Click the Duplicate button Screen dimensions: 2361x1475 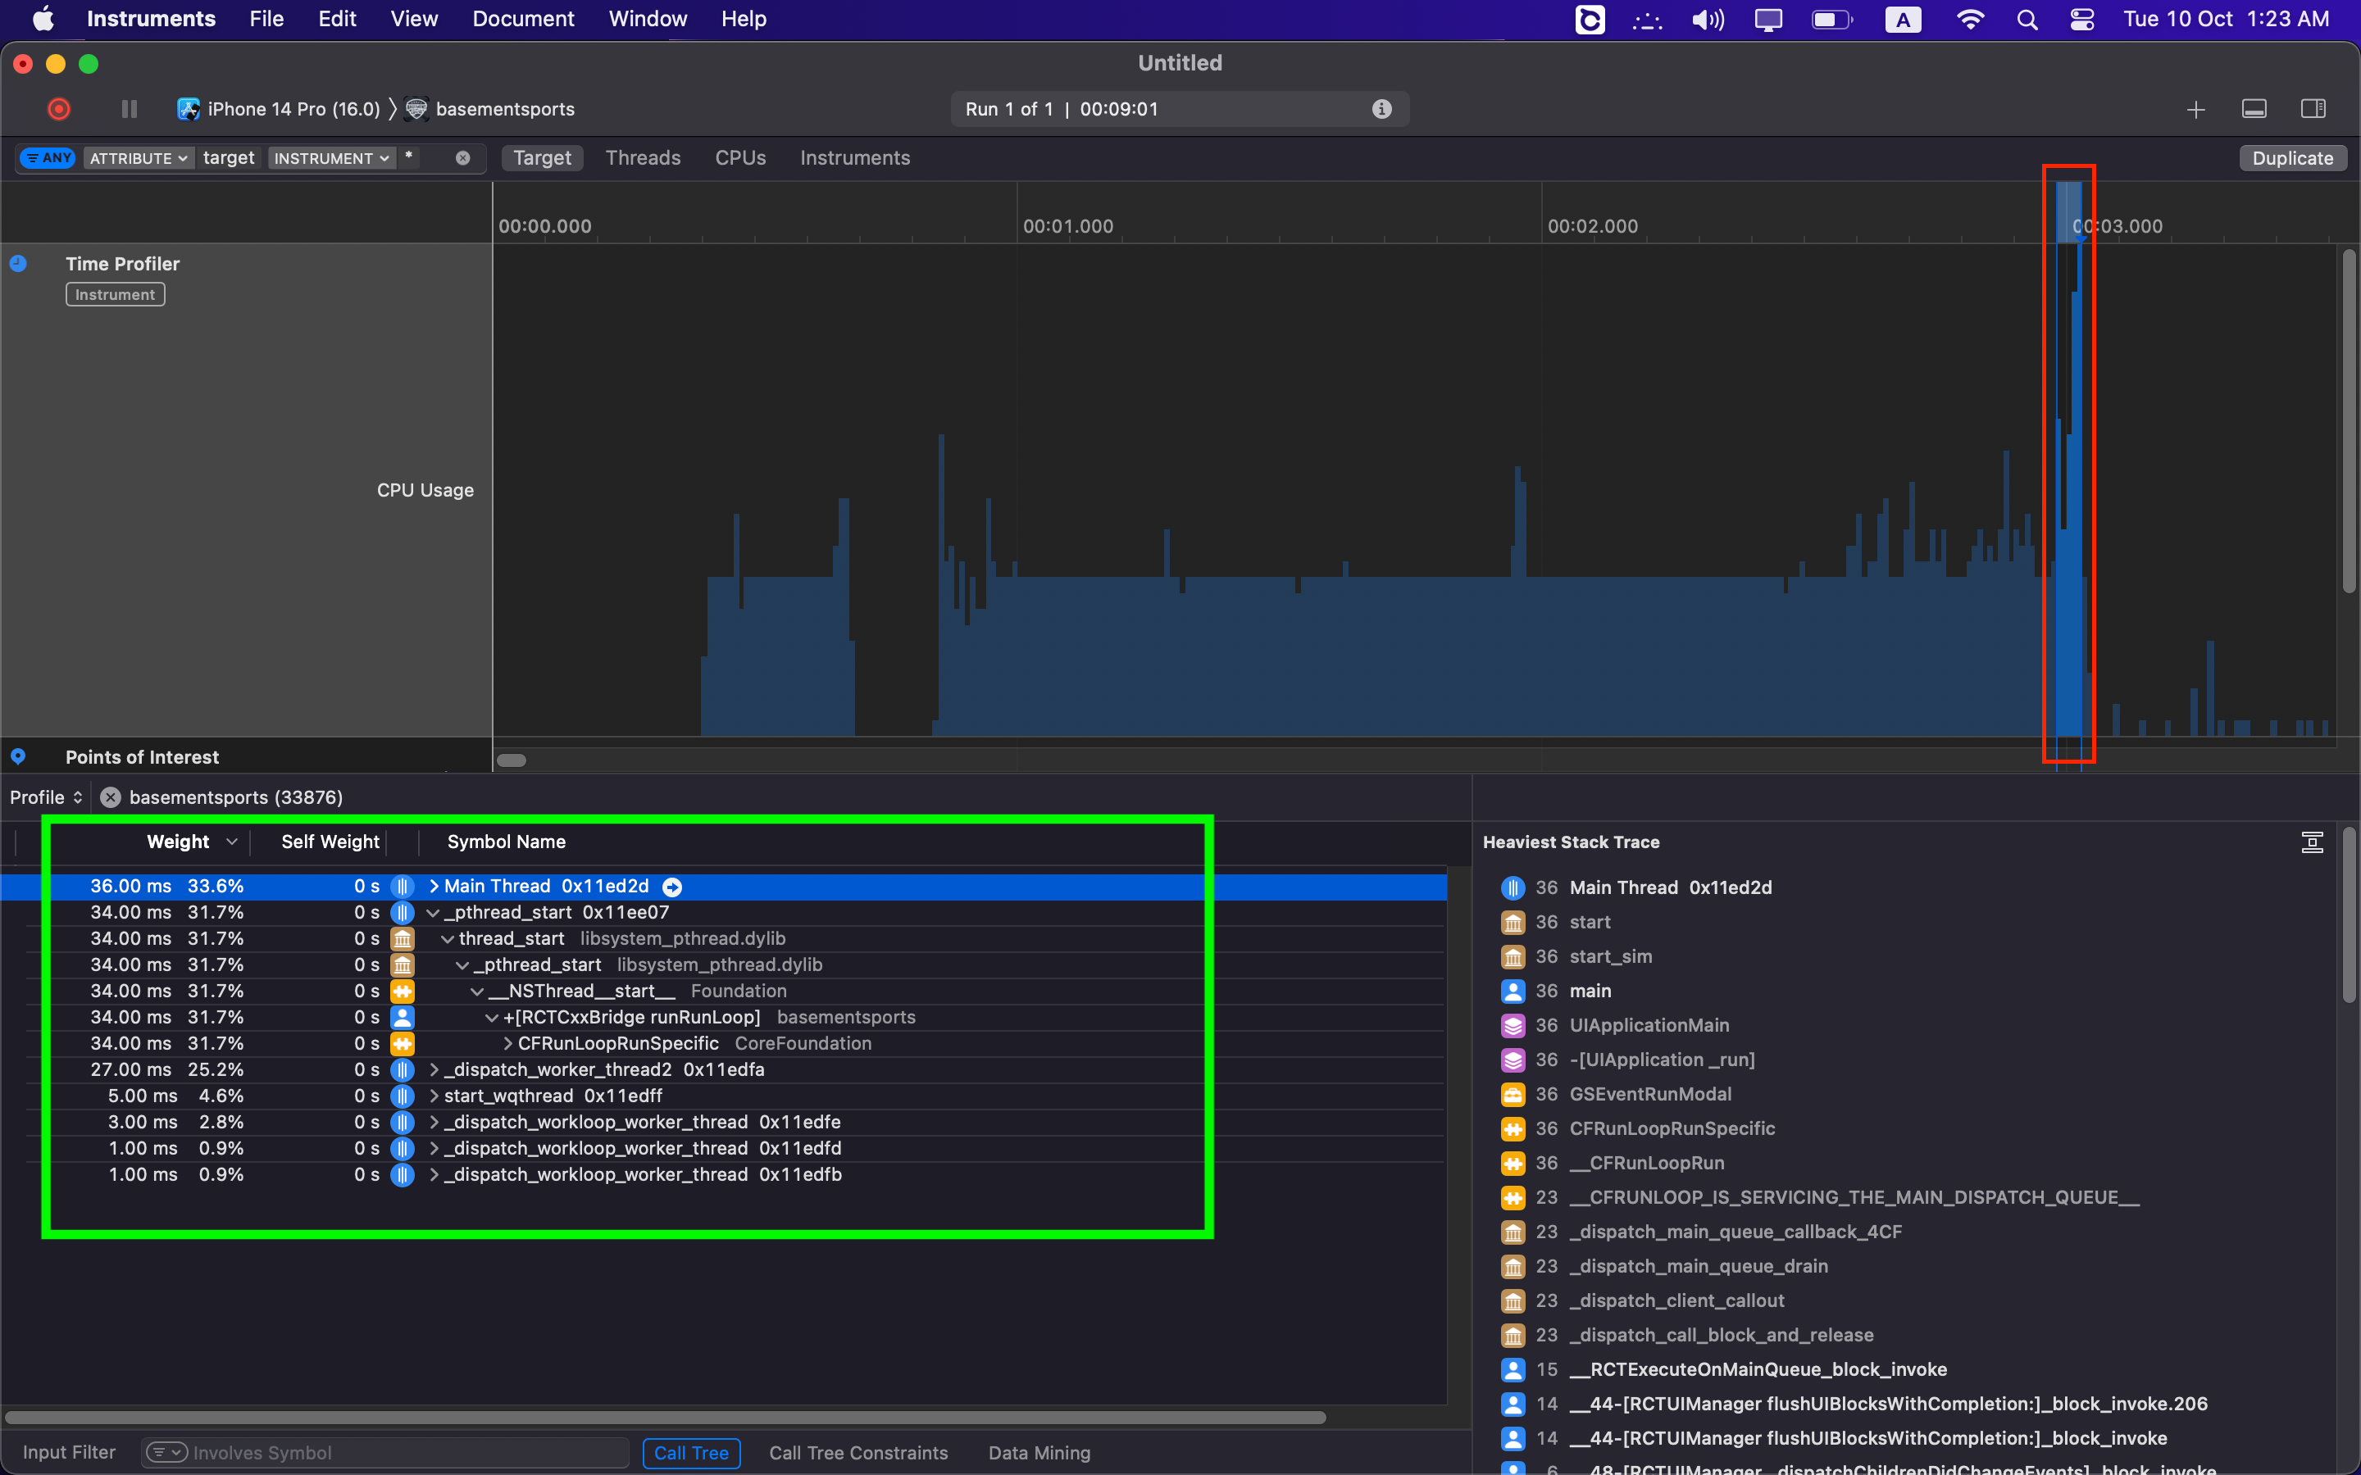click(x=2293, y=158)
